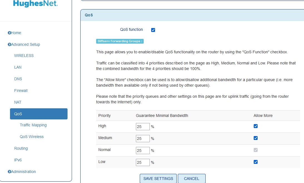
Task: Open the Home page link
Action: [16, 33]
